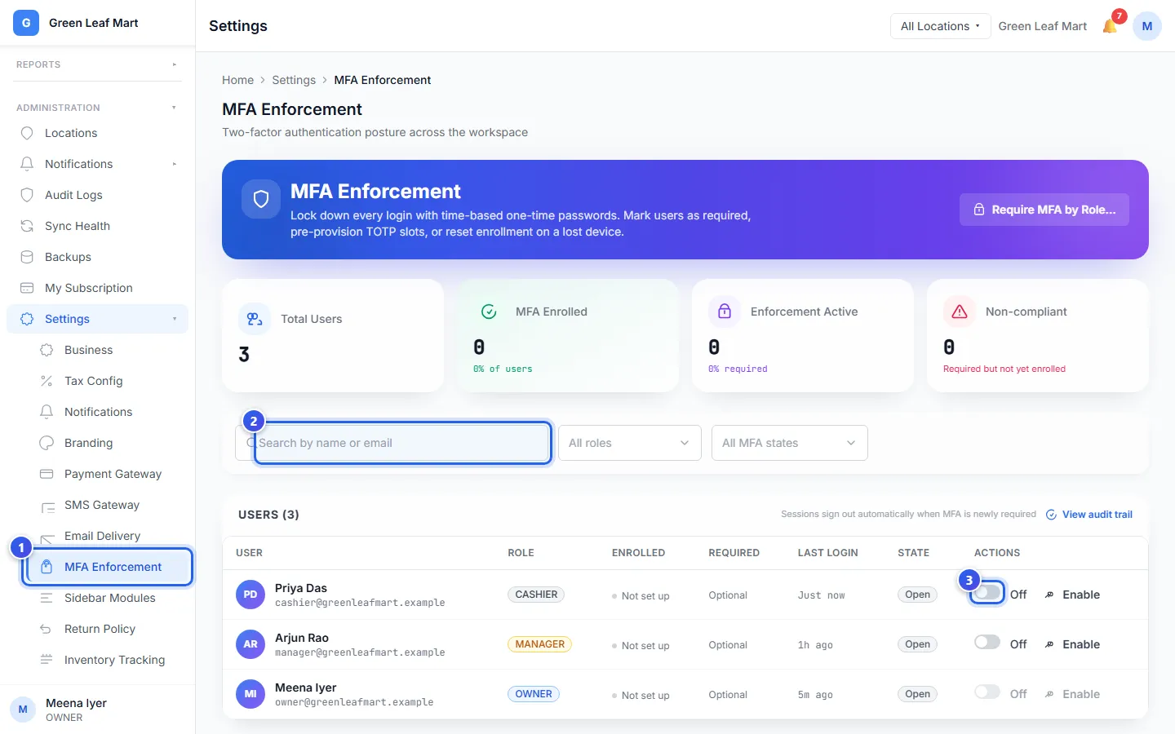The height and width of the screenshot is (734, 1175).
Task: Click the Inventory Tracking icon
Action: tap(47, 660)
